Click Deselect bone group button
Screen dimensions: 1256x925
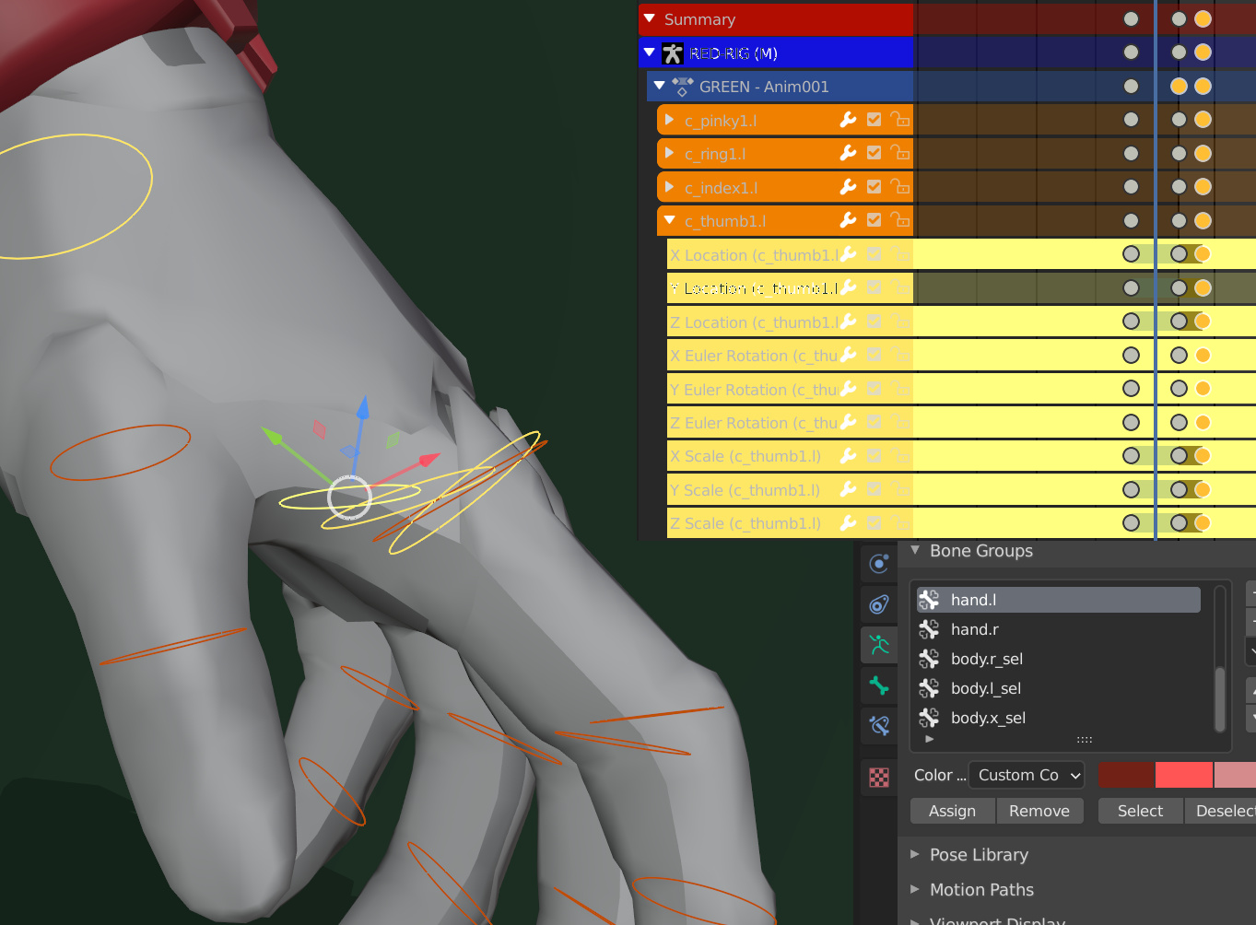tap(1220, 811)
